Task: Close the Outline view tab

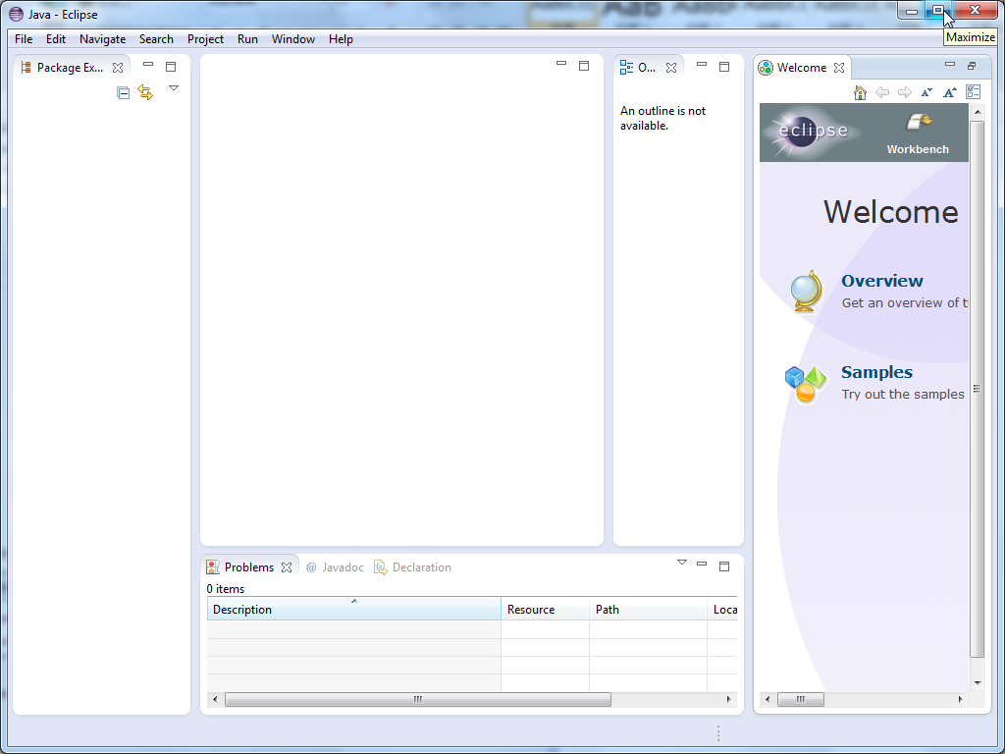Action: 671,68
